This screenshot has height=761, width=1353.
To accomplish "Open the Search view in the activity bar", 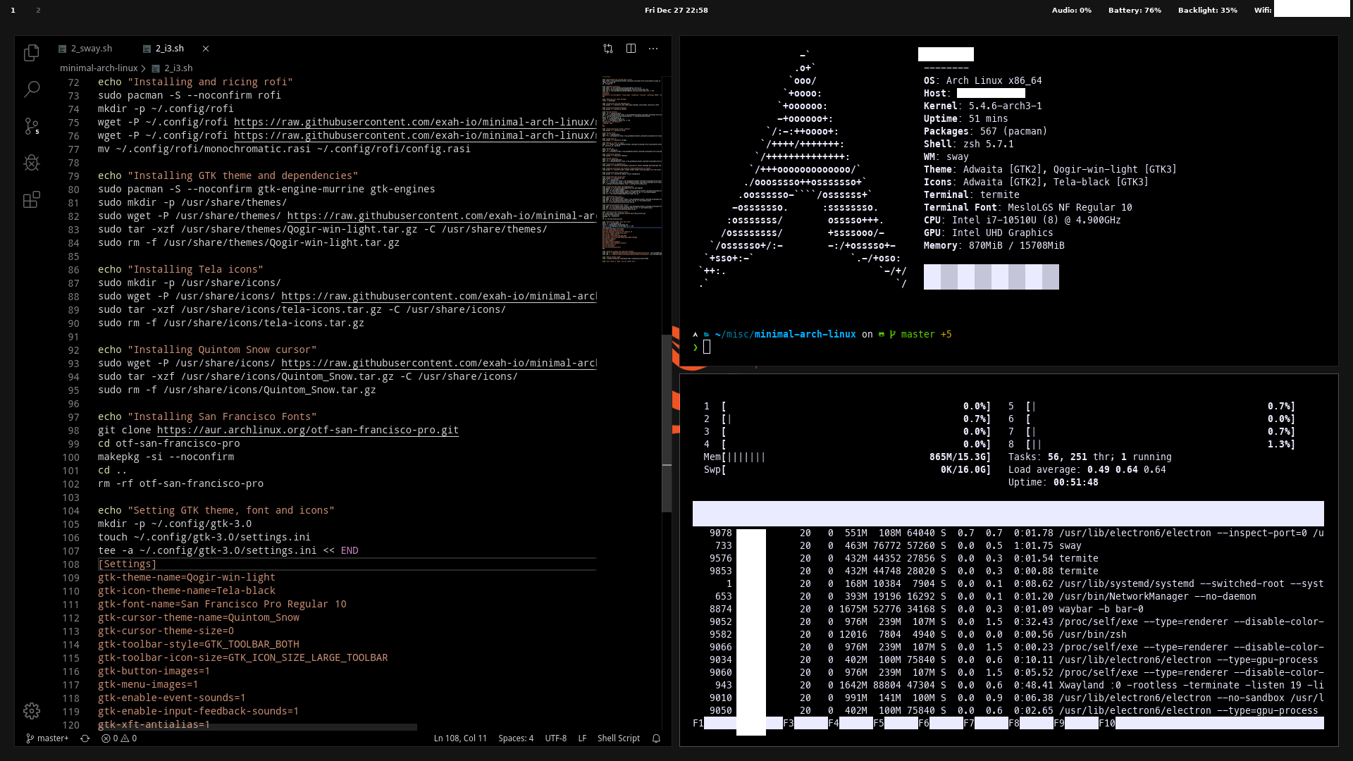I will 31,89.
